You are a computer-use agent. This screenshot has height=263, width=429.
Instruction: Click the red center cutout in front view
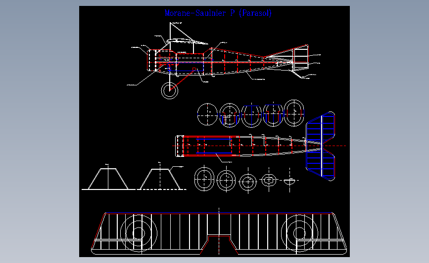(219, 245)
